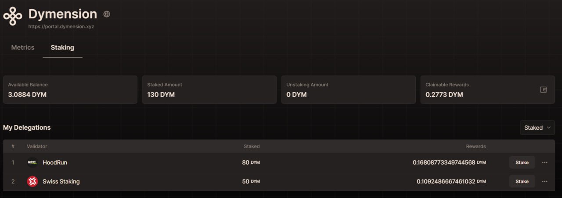This screenshot has height=198, width=562.
Task: Click the Unstaking Amount card
Action: [349, 90]
